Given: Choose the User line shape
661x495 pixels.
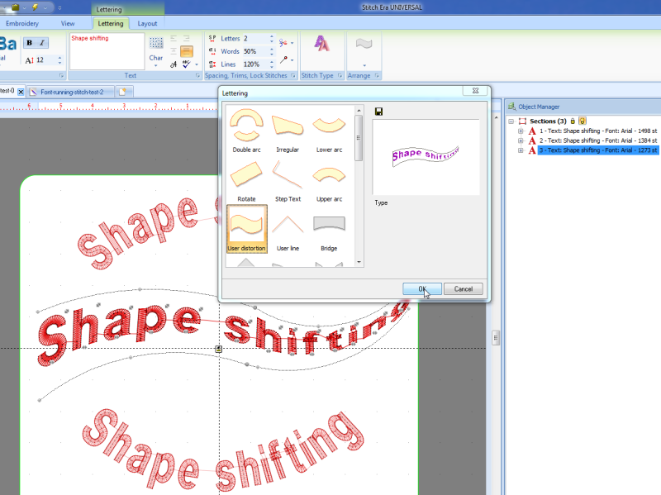Looking at the screenshot, I should coord(288,230).
